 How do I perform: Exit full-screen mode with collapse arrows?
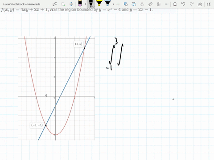point(209,4)
